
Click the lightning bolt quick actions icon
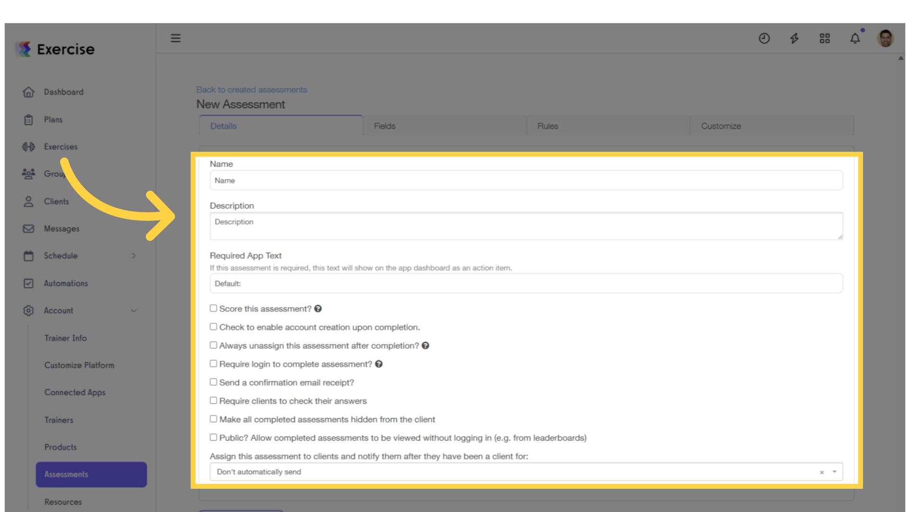794,38
